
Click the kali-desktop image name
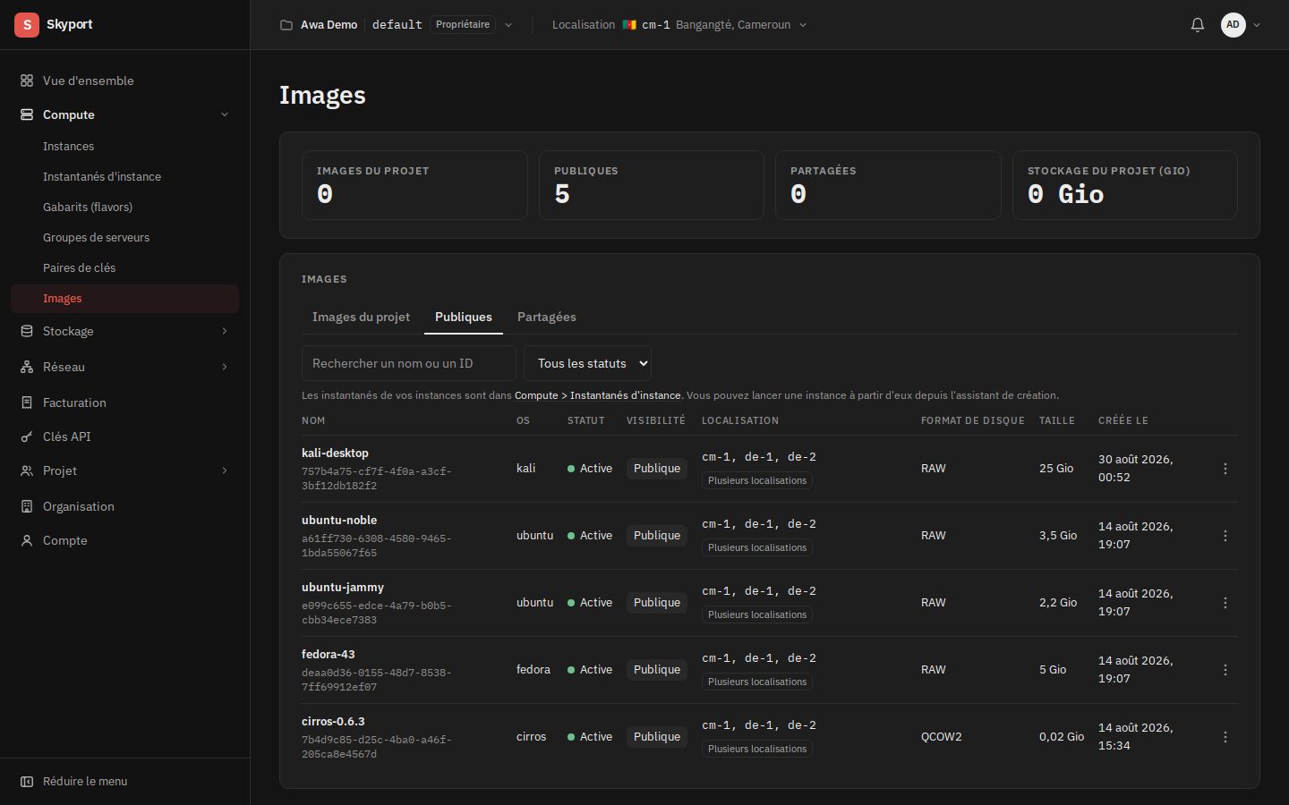(x=335, y=453)
